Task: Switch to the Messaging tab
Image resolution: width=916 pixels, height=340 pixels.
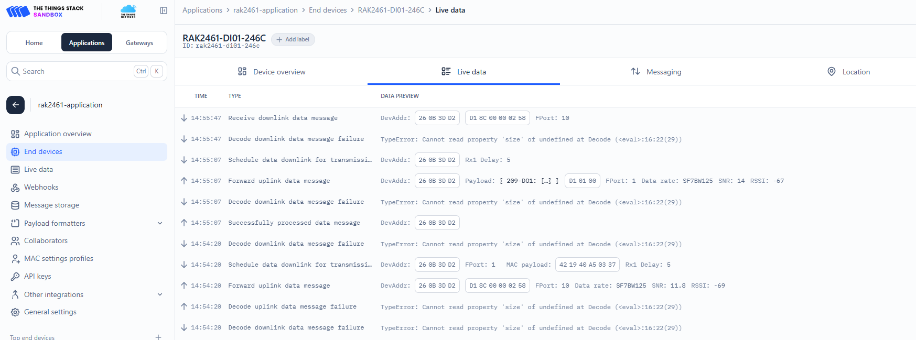Action: point(656,72)
